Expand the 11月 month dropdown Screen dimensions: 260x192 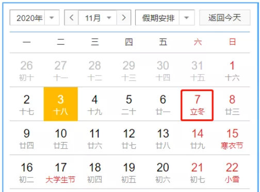[x=98, y=18]
